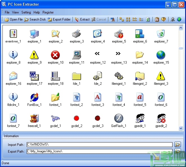The height and width of the screenshot is (167, 186).
Task: Click the clipboard checklist toolbar icon
Action: 157,19
